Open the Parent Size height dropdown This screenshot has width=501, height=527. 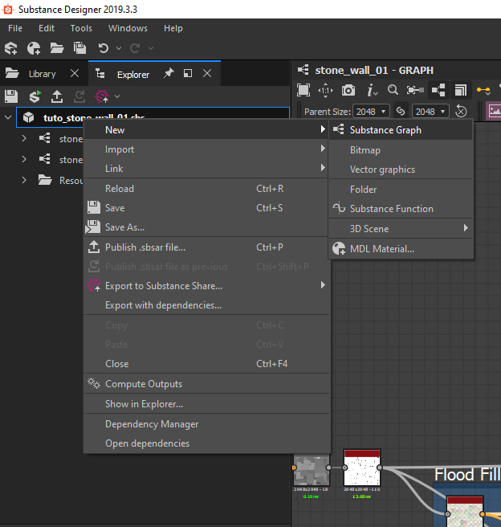click(430, 111)
